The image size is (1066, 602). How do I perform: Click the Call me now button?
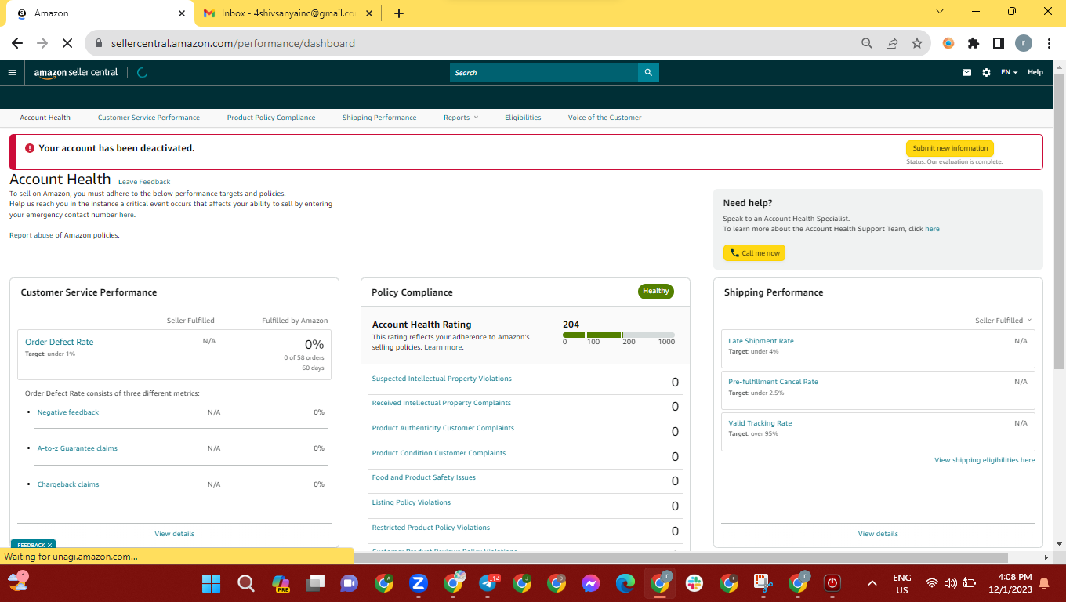click(x=754, y=253)
